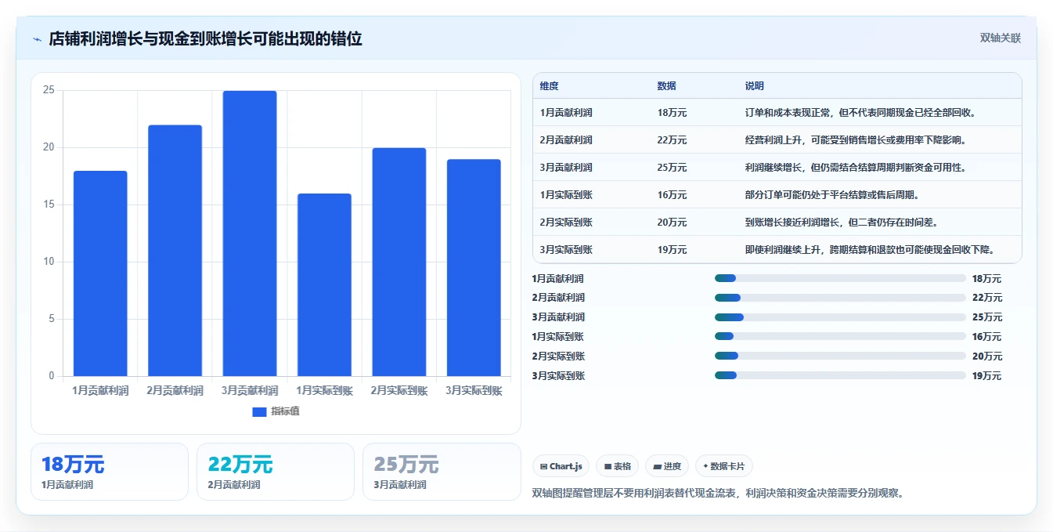
Task: Click the 1月实际到账 bar in the chart
Action: [x=324, y=285]
